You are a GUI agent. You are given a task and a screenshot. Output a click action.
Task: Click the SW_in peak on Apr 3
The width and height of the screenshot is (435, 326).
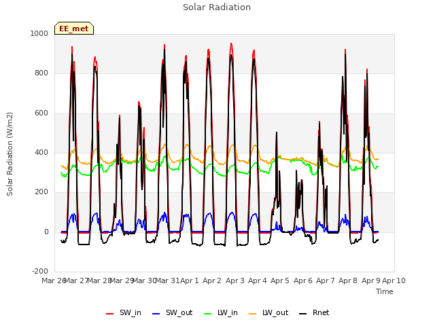231,43
